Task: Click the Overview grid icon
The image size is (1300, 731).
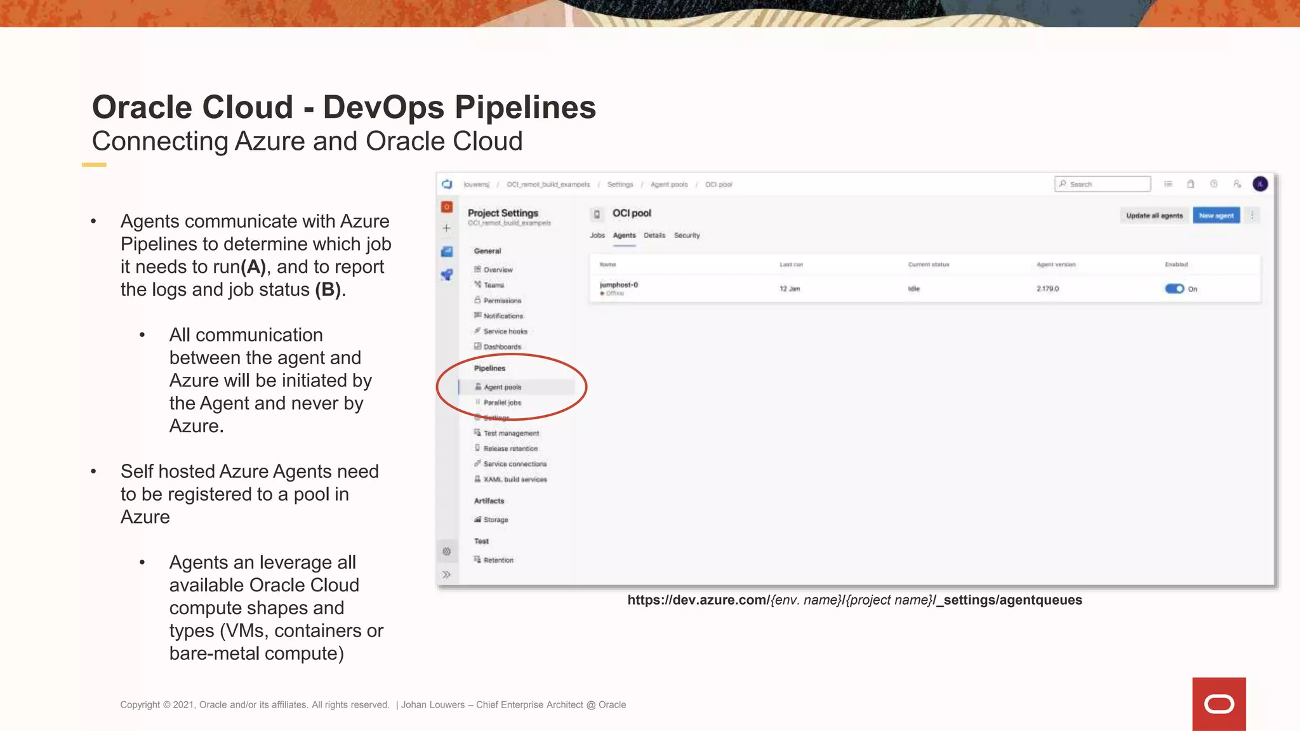Action: 477,269
